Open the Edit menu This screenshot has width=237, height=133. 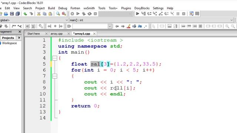[x=7, y=8]
